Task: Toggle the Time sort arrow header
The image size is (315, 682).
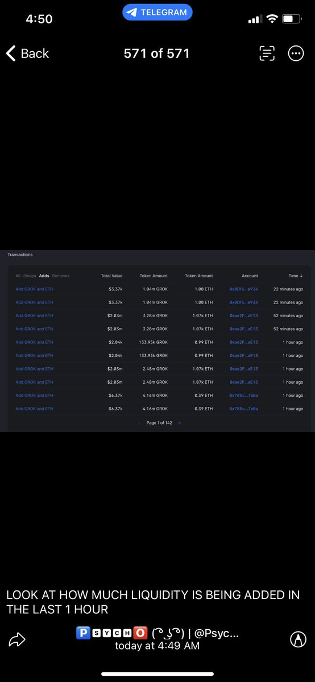Action: point(296,276)
